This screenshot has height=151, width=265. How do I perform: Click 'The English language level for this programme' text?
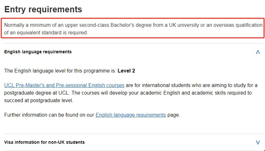(x=60, y=71)
